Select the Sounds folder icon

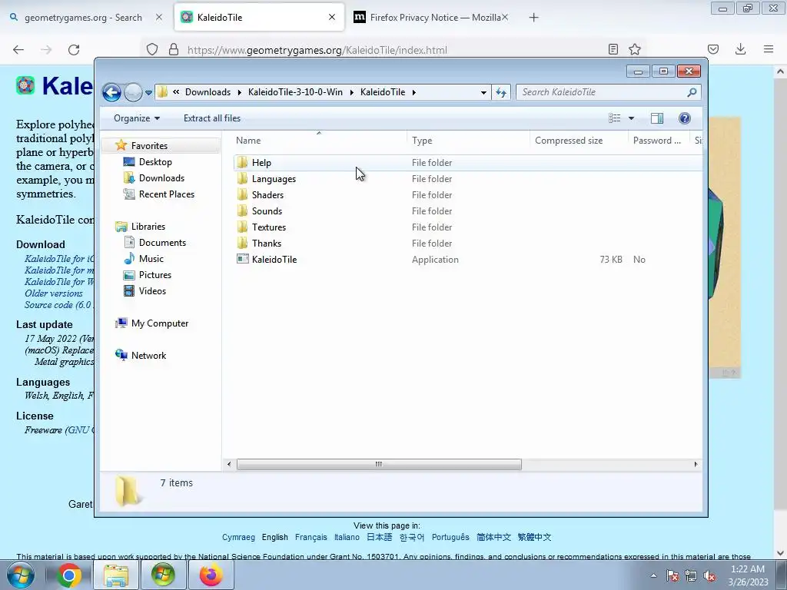pos(242,210)
